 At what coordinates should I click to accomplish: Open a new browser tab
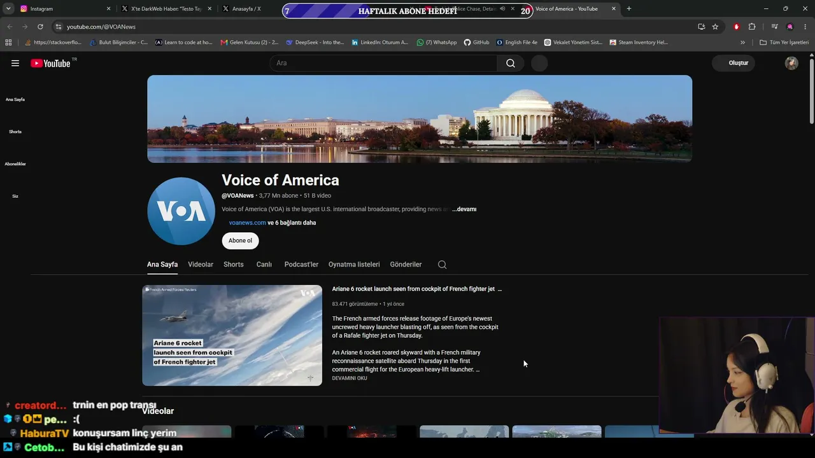tap(629, 9)
